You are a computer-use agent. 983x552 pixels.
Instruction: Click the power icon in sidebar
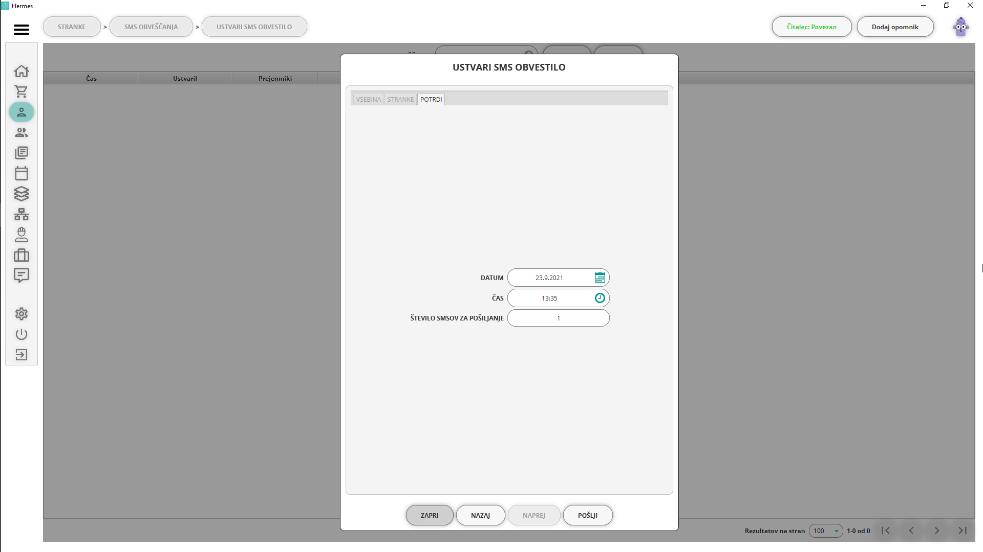click(x=22, y=334)
